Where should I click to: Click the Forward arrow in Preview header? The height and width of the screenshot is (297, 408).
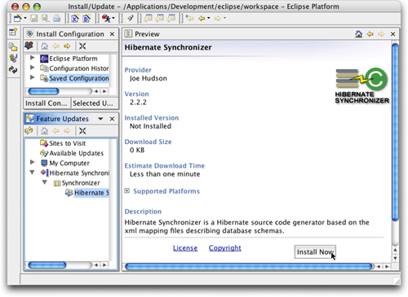tap(381, 34)
